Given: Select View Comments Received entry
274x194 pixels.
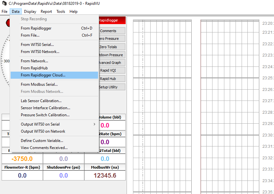Looking at the screenshot, I should pyautogui.click(x=44, y=148).
